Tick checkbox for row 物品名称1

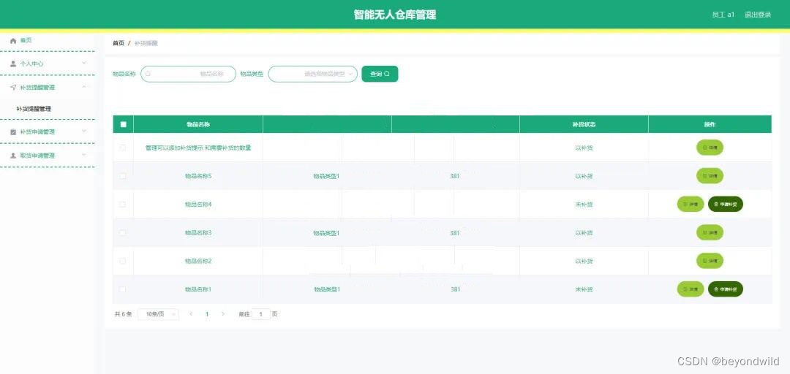click(123, 289)
